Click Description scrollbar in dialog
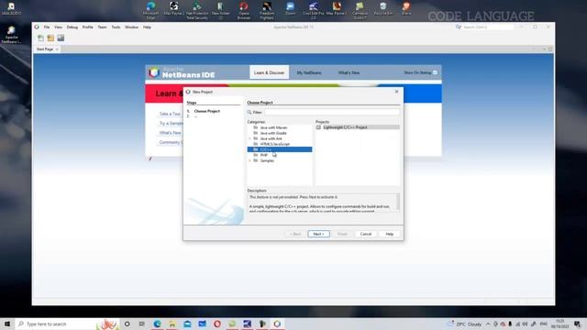 tap(397, 203)
